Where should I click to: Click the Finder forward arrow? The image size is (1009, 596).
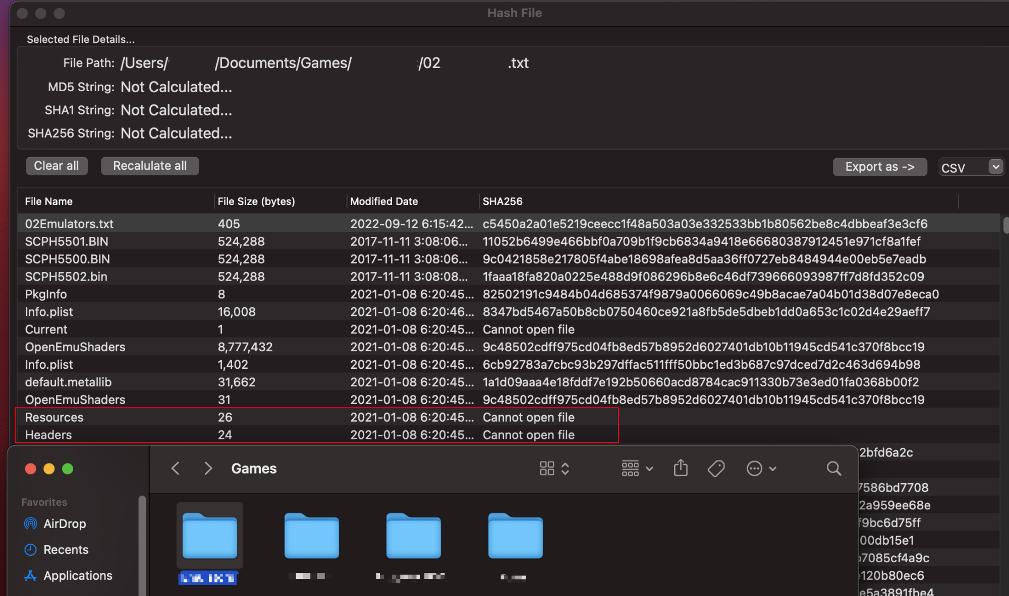click(x=208, y=469)
